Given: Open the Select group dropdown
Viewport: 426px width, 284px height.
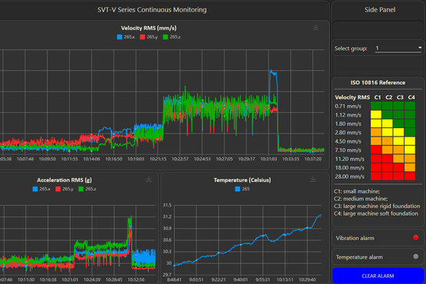Looking at the screenshot, I should [x=398, y=48].
